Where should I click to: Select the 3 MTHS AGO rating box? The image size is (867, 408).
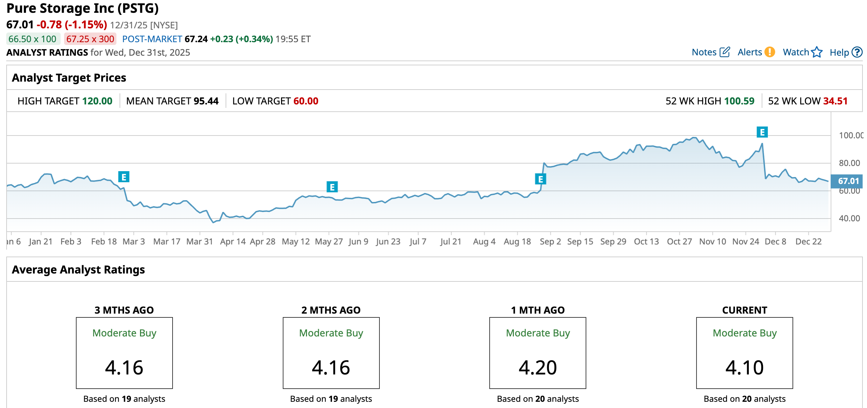point(124,353)
